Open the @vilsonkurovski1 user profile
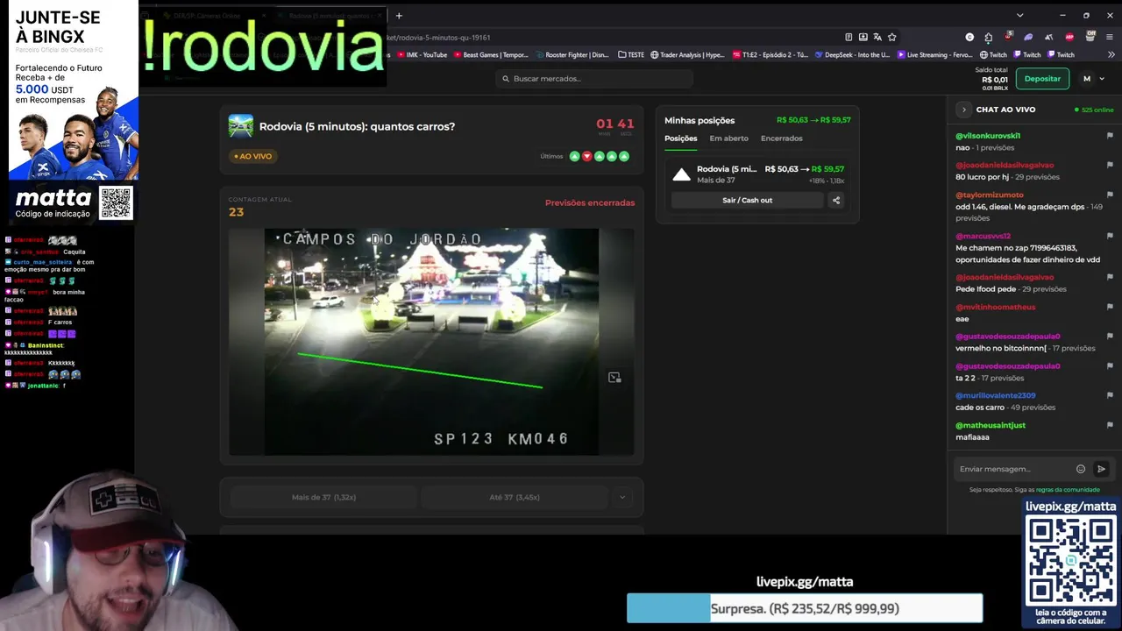The height and width of the screenshot is (631, 1122). 988,136
